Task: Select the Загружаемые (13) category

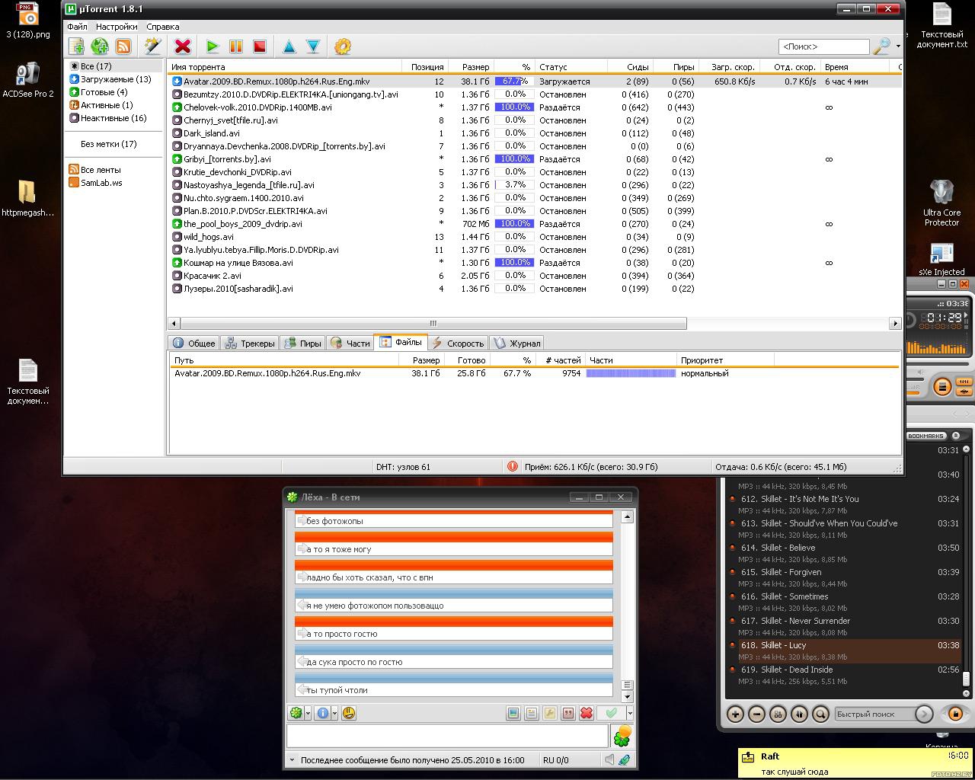Action: [110, 79]
